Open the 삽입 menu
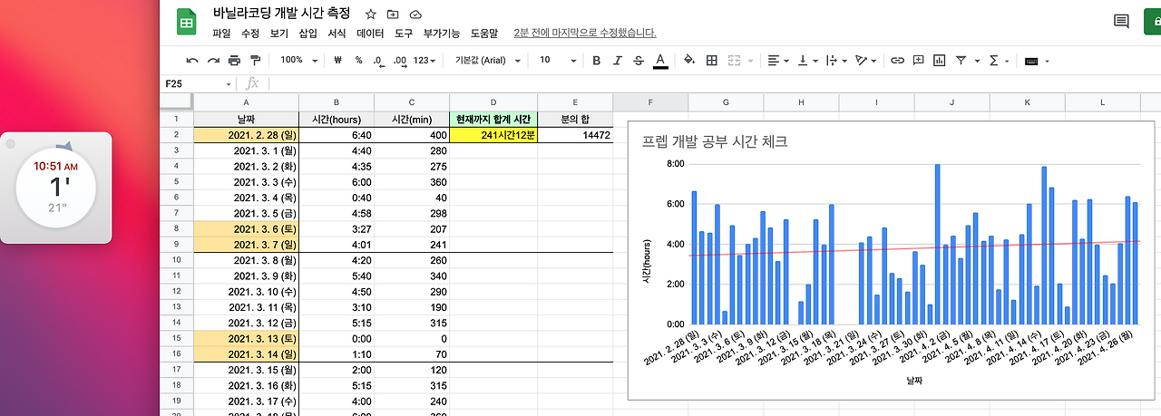 [x=307, y=33]
